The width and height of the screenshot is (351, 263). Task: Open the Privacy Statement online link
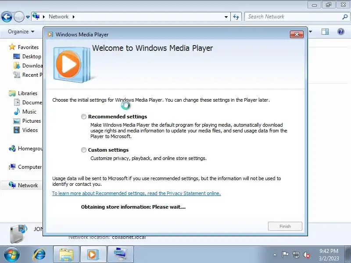136,193
